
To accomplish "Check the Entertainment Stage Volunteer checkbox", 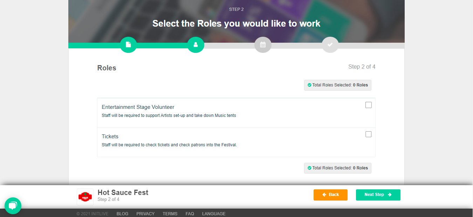I will click(368, 105).
